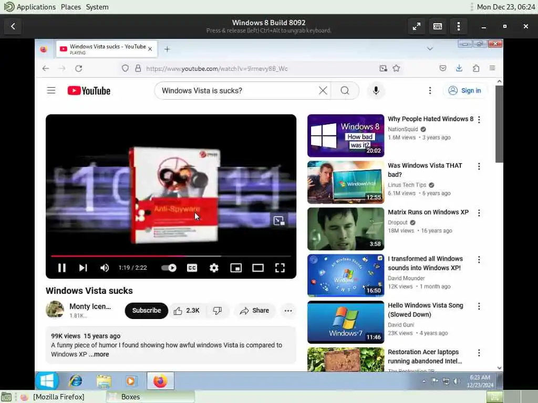
Task: Open tracking protection shield icon
Action: click(125, 68)
